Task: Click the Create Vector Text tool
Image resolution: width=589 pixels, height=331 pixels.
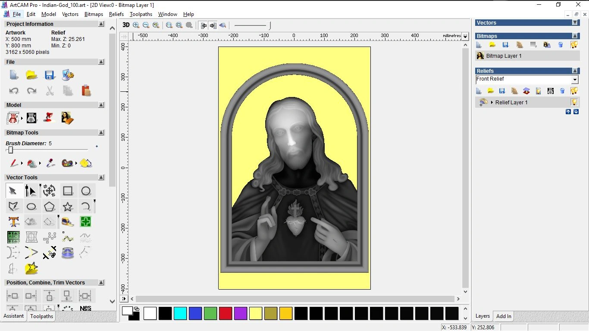Action: pos(13,222)
